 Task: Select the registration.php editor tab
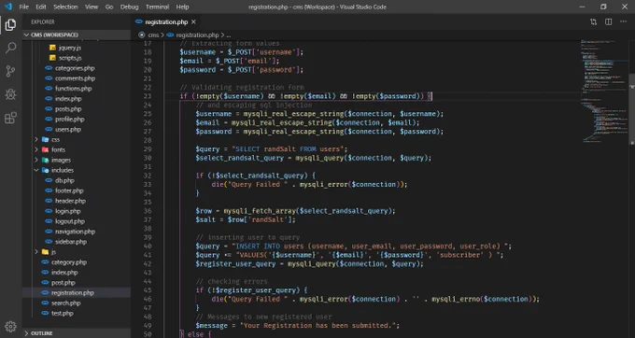[166, 21]
